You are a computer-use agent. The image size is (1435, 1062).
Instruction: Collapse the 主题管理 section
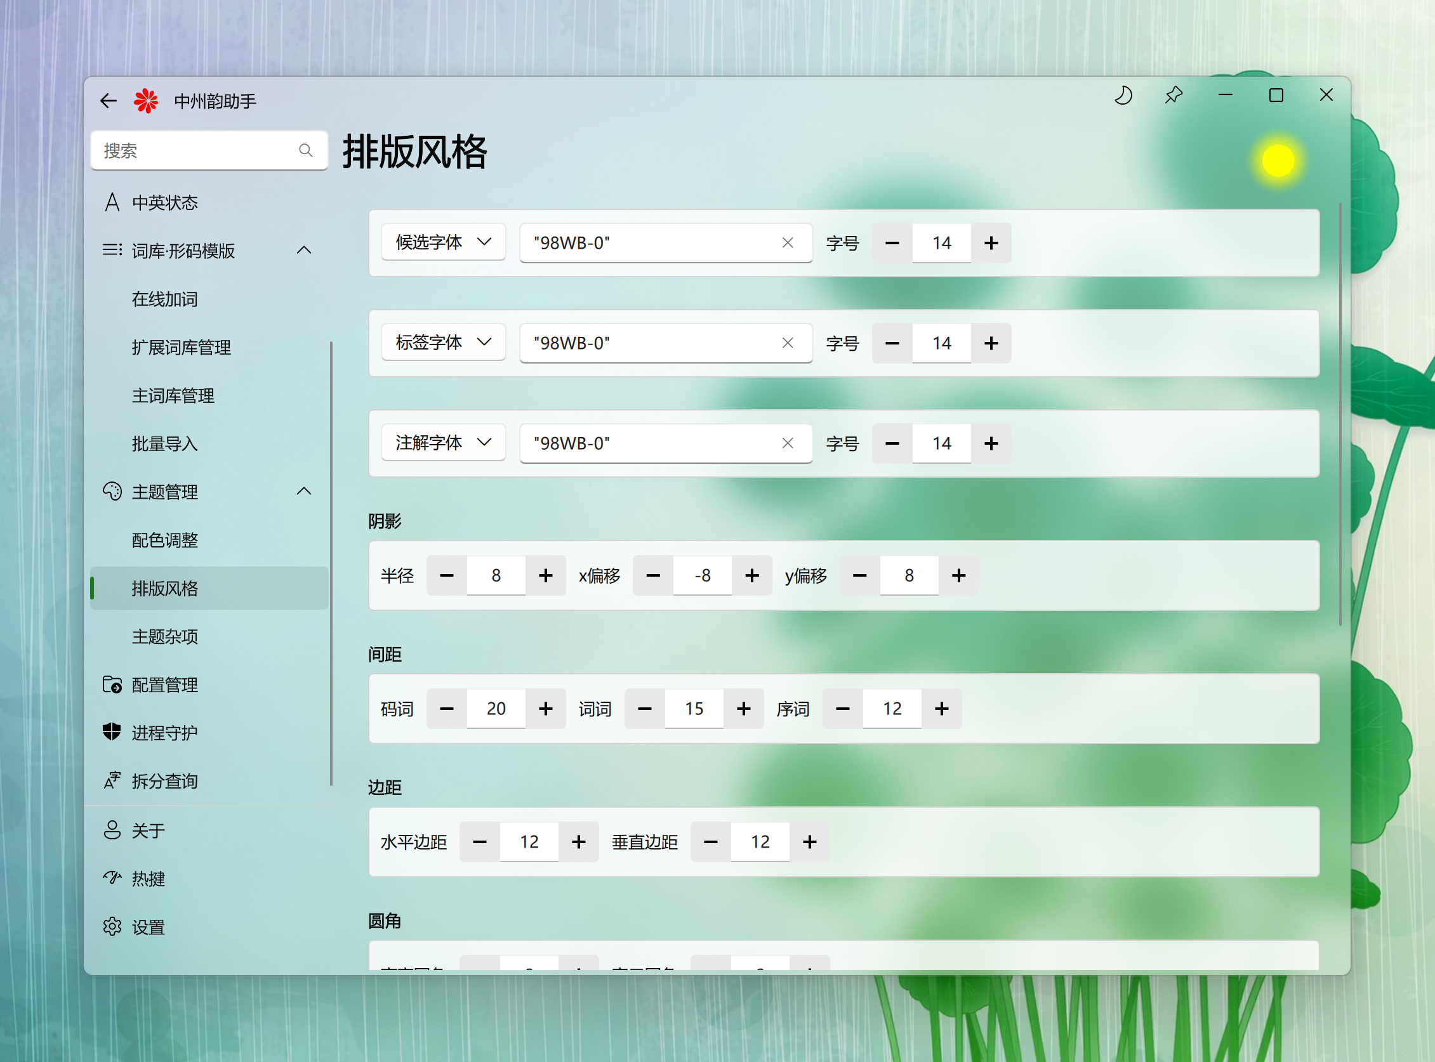click(x=303, y=492)
